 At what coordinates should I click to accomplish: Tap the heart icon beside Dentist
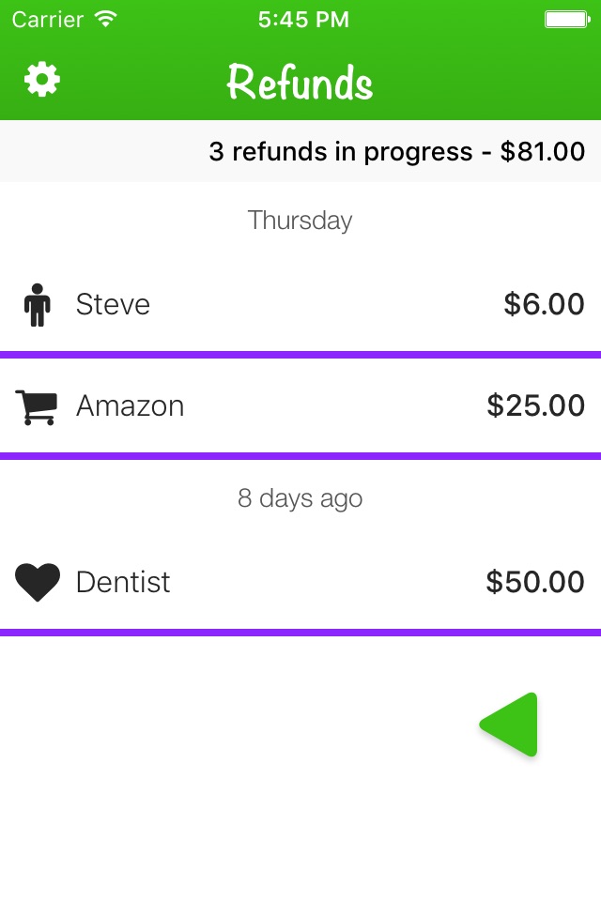(x=38, y=582)
